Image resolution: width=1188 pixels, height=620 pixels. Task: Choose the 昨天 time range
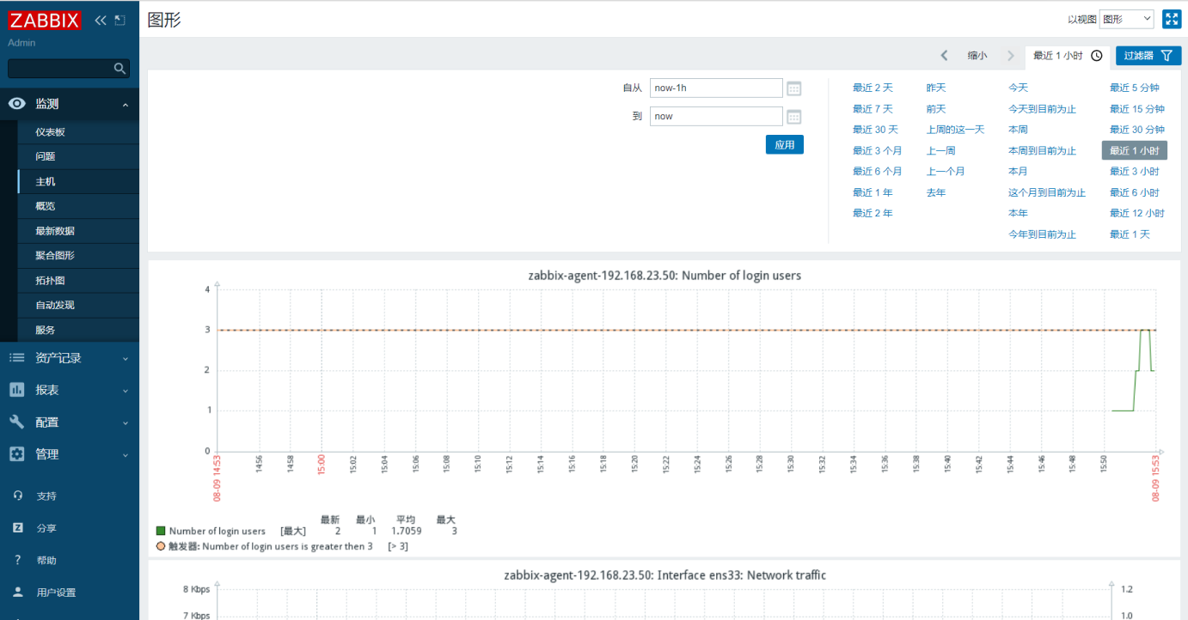(x=936, y=88)
